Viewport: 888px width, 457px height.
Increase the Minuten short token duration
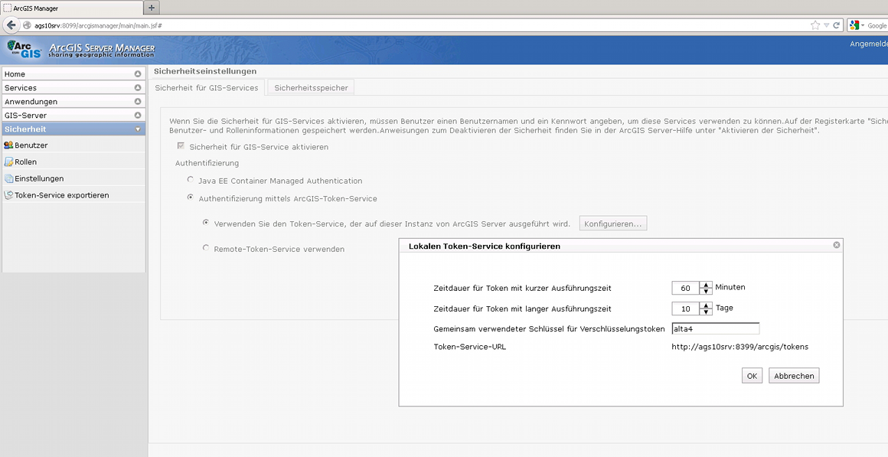pos(706,285)
